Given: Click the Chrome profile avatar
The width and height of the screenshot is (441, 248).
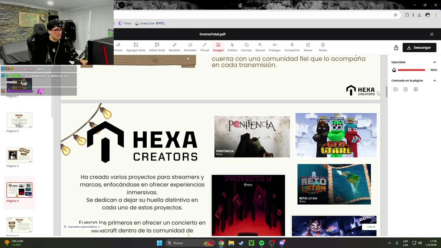Looking at the screenshot, I should (x=428, y=15).
